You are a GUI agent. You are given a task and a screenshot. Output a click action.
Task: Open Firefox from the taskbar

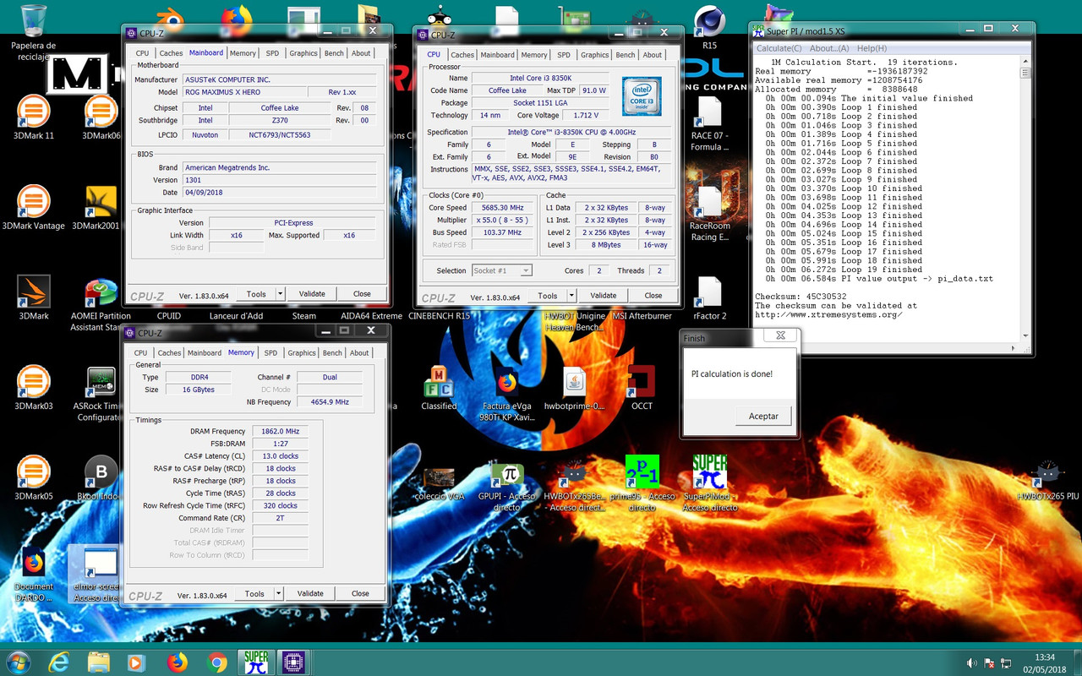coord(177,662)
